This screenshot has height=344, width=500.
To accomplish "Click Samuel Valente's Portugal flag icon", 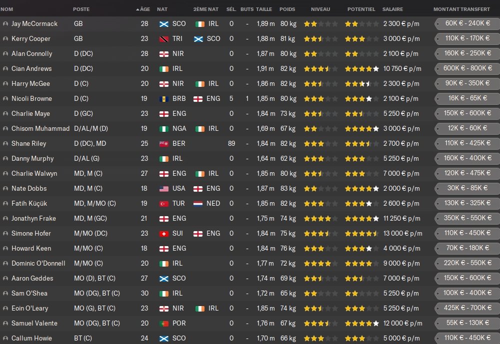I will coord(163,323).
